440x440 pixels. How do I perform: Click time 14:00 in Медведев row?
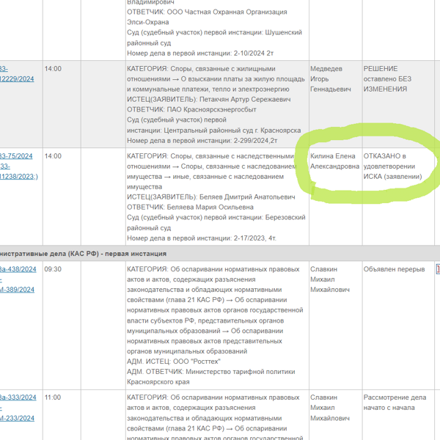53,69
